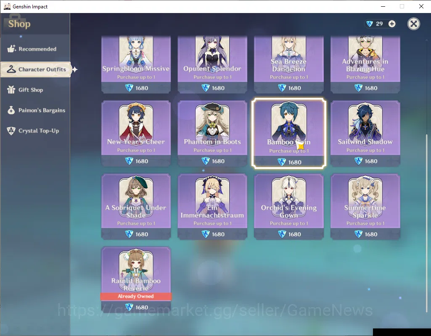Close the shop with the X button
This screenshot has width=431, height=336.
414,24
